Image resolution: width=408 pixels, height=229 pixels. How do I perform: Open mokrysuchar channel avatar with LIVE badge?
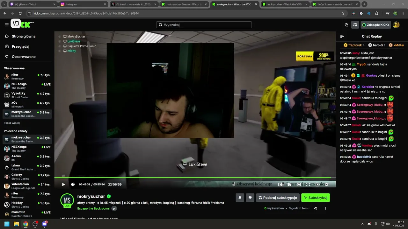coord(67,200)
